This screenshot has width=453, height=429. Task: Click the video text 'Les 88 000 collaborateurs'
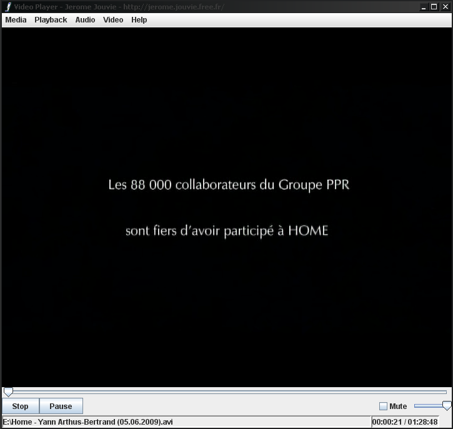(x=182, y=185)
